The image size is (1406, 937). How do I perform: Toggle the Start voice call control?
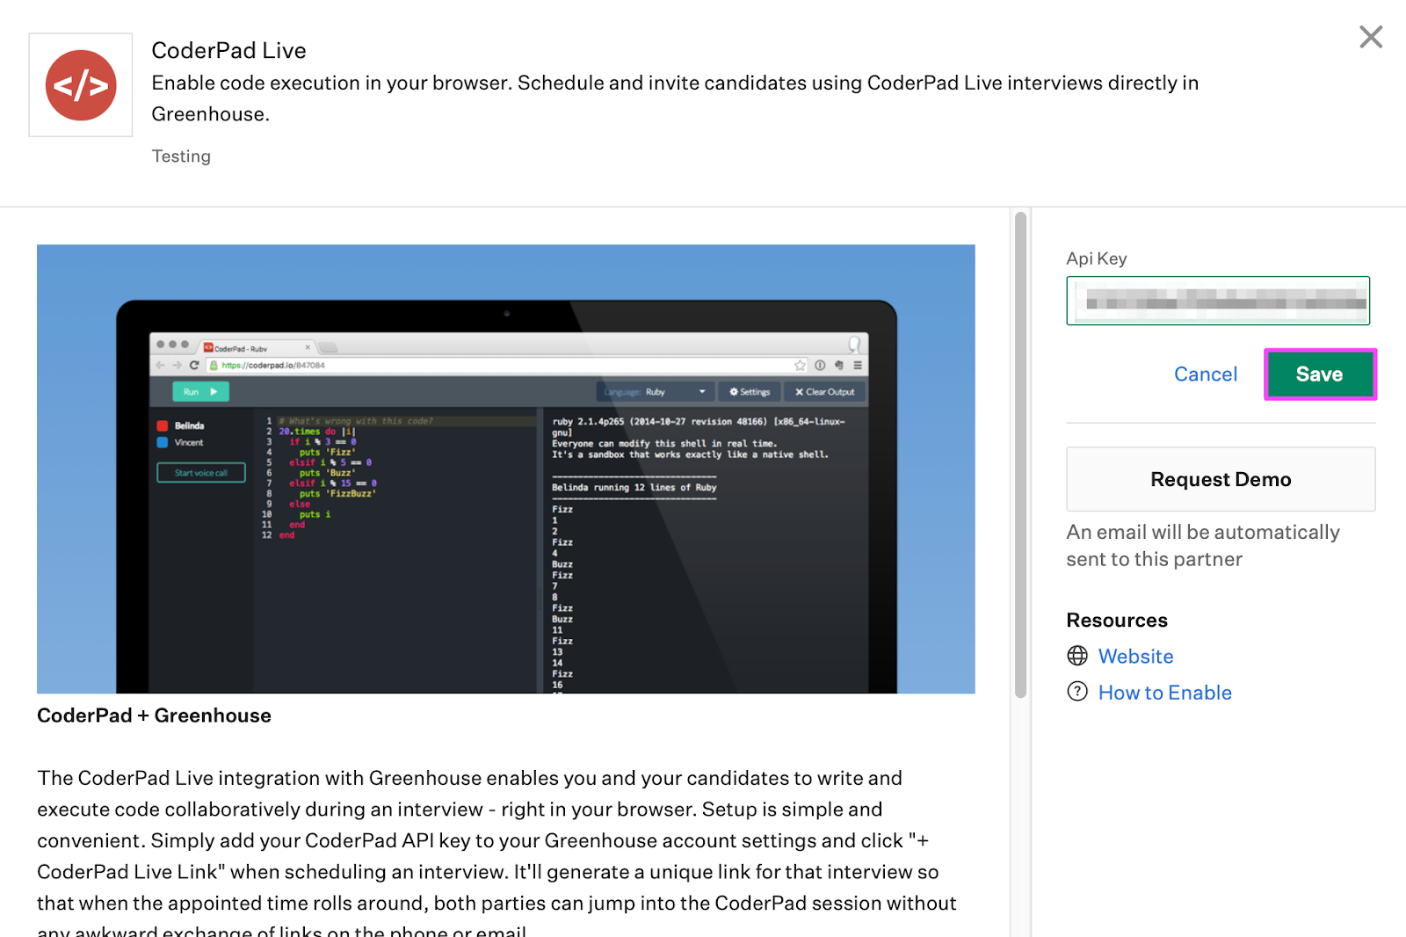pos(201,472)
